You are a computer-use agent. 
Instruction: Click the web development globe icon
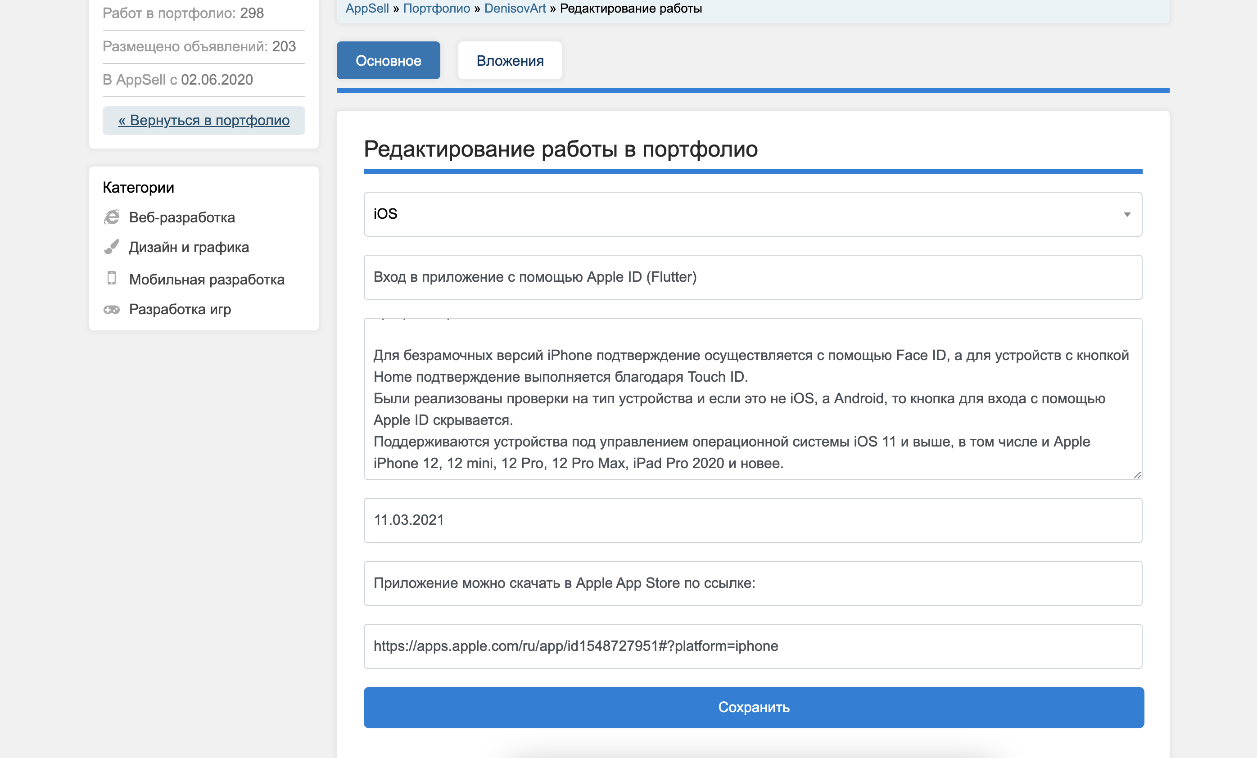(112, 217)
